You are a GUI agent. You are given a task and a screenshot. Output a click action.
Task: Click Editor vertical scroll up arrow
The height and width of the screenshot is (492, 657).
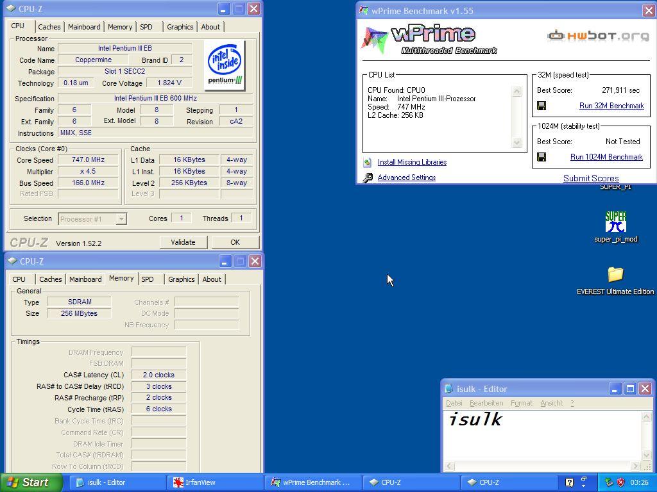(647, 416)
